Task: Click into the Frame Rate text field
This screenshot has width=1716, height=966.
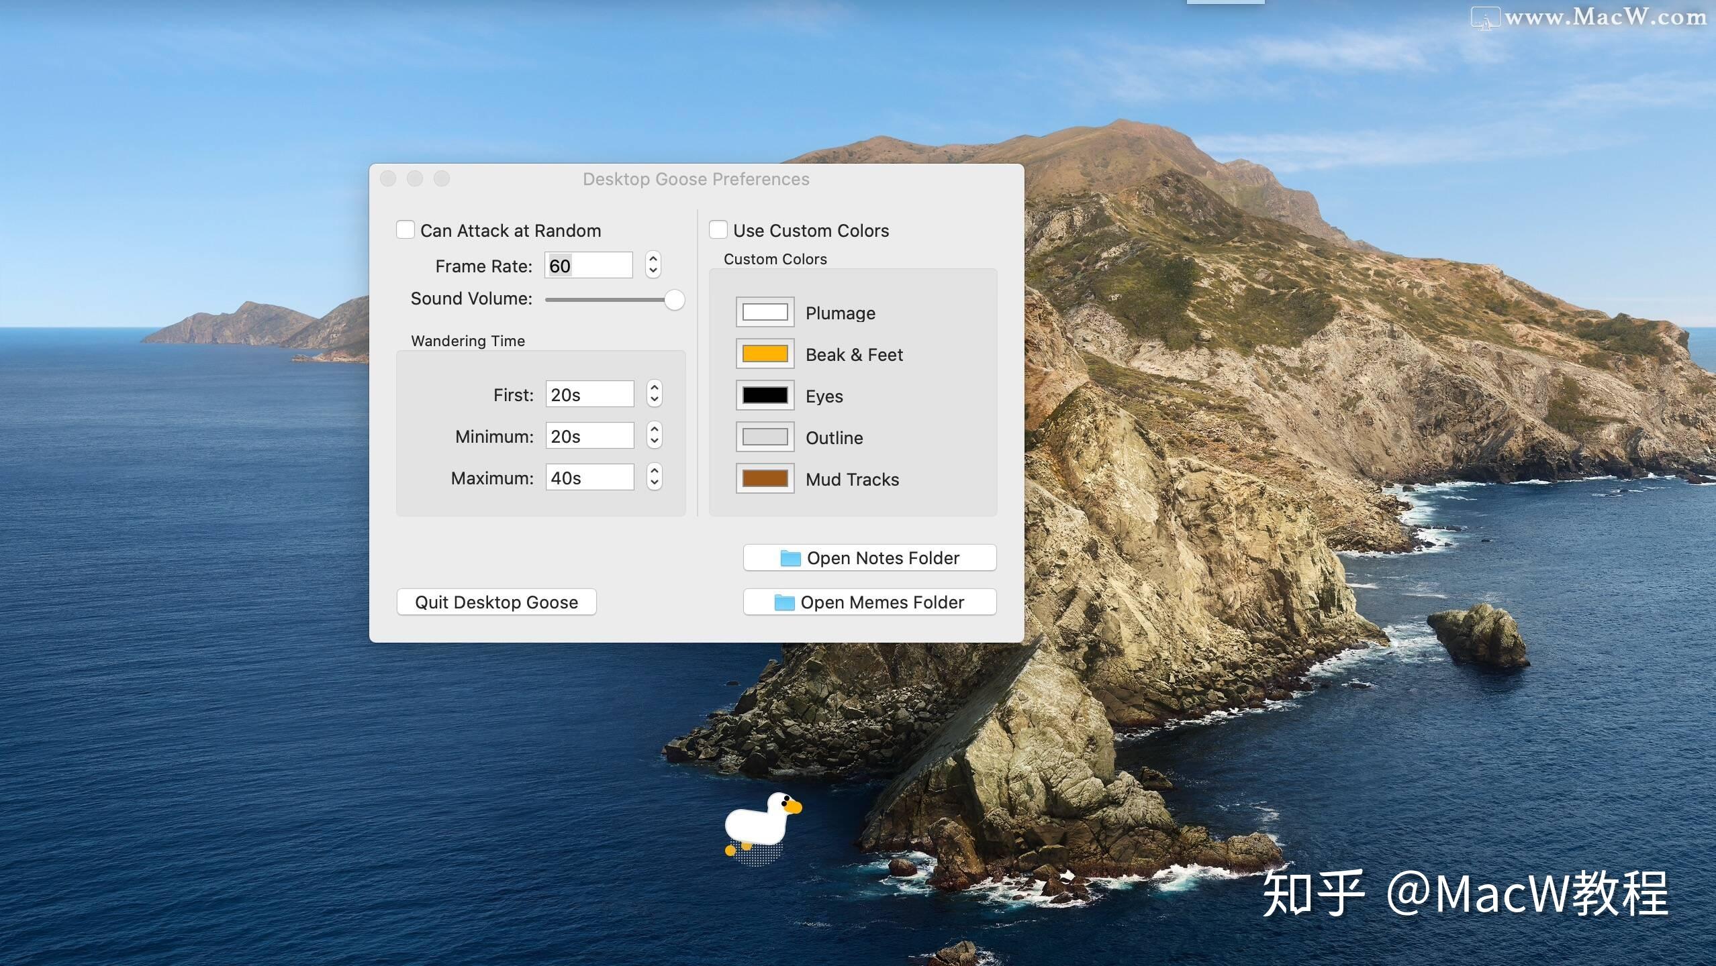Action: (589, 266)
